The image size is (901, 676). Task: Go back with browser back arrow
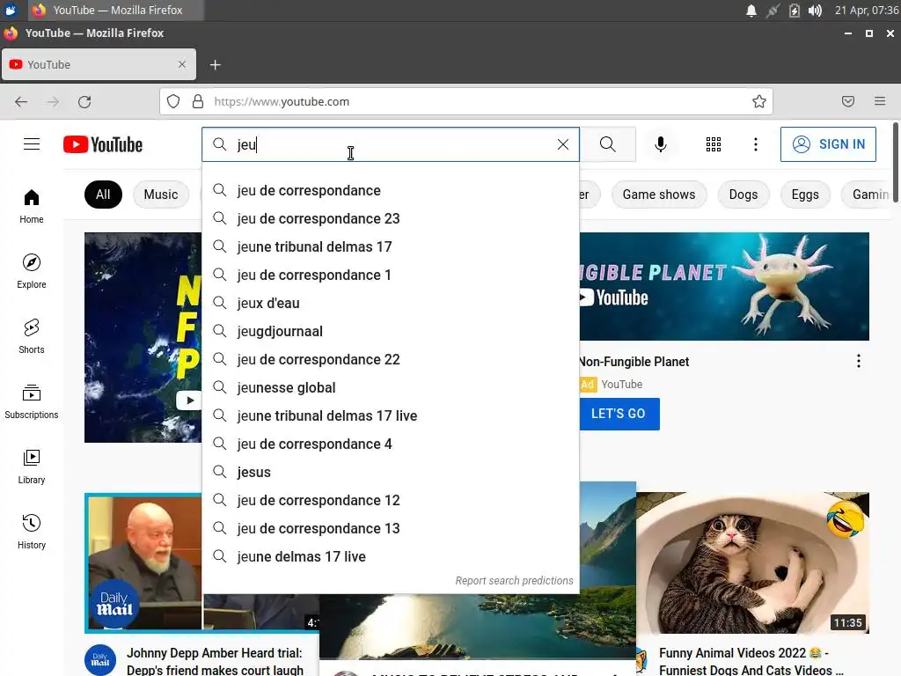pyautogui.click(x=21, y=102)
